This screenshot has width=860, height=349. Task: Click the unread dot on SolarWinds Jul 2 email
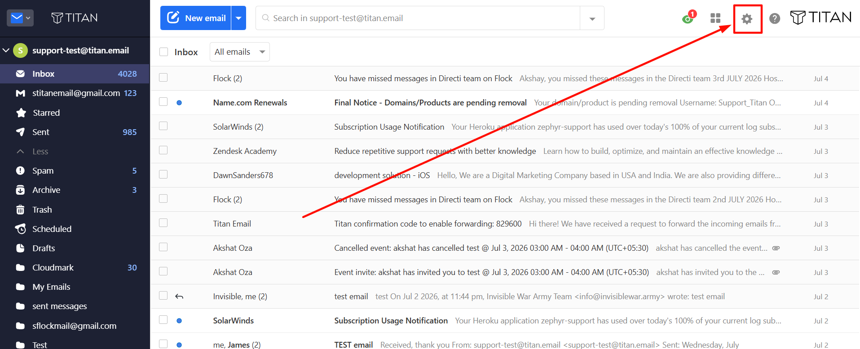[179, 321]
